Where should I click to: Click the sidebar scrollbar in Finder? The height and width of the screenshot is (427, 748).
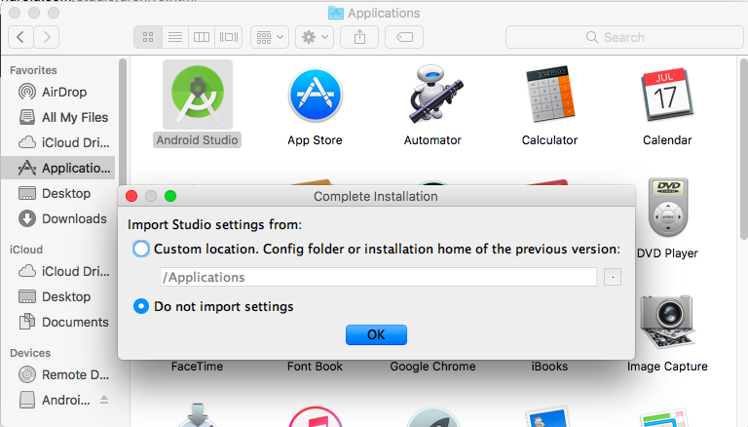pos(123,122)
